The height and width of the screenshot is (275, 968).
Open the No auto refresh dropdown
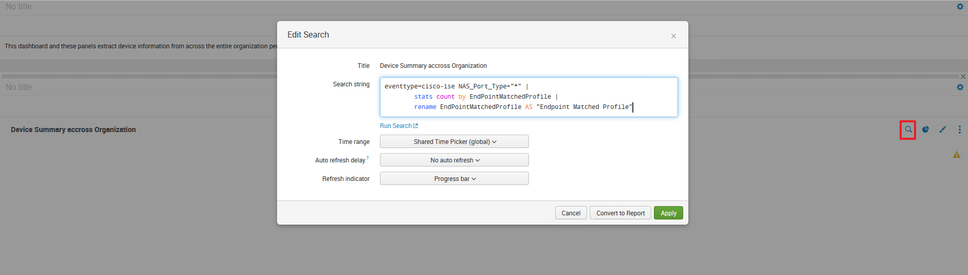click(454, 160)
